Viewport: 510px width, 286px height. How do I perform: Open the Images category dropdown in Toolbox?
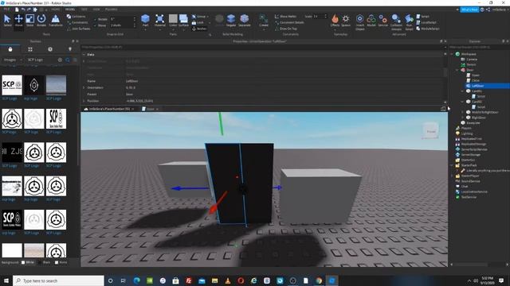pyautogui.click(x=13, y=60)
